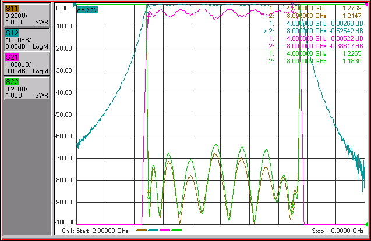Click the magenta S21 color label
371x241 pixels.
(12, 57)
